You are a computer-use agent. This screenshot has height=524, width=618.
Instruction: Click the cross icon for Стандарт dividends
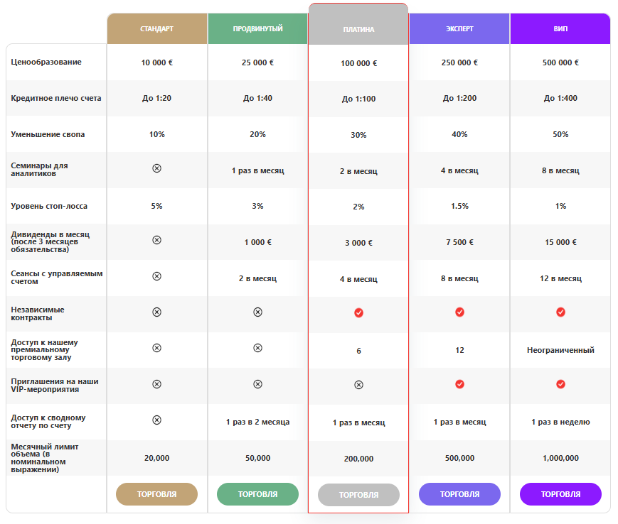[157, 240]
